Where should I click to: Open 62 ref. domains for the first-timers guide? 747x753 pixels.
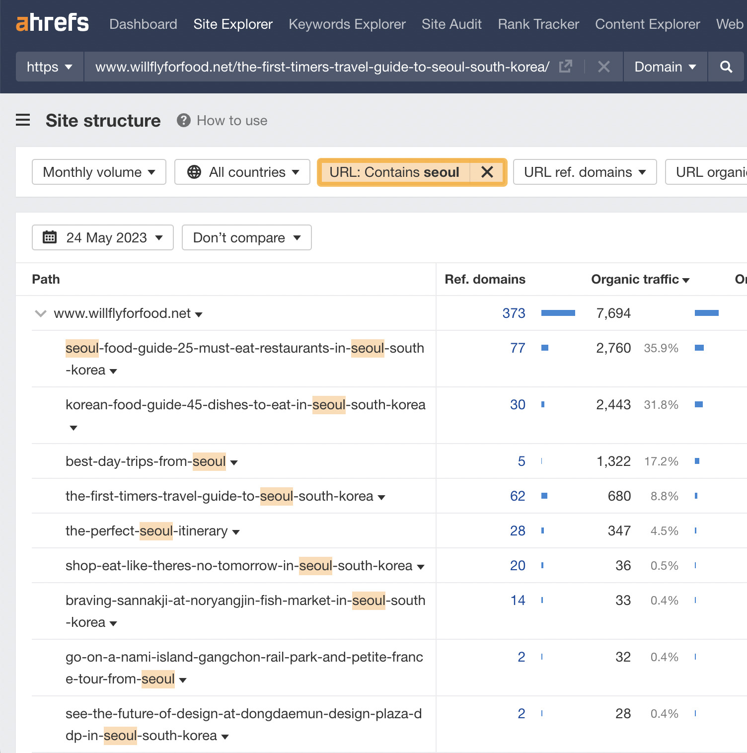coord(518,496)
